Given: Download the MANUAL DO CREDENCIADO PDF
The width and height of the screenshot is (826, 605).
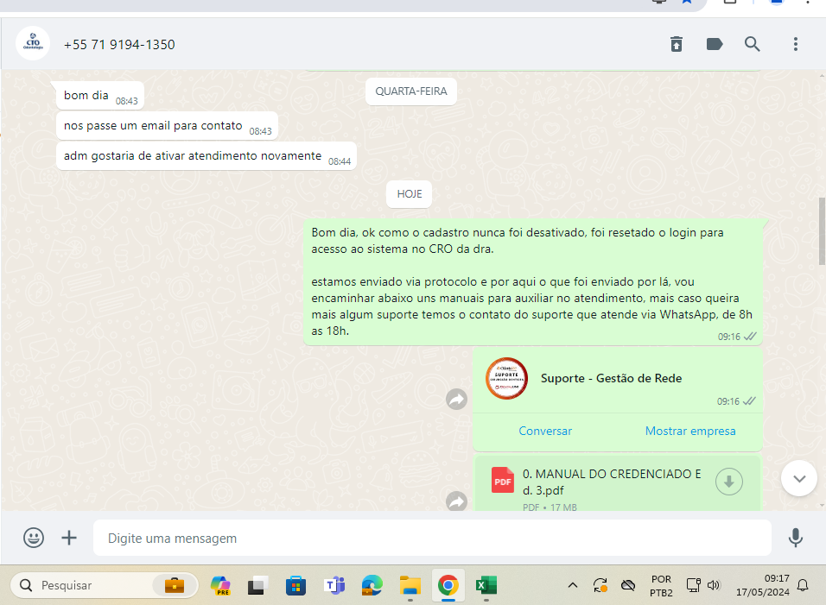Looking at the screenshot, I should [729, 482].
